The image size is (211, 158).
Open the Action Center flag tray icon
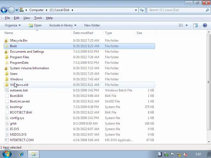[172, 154]
